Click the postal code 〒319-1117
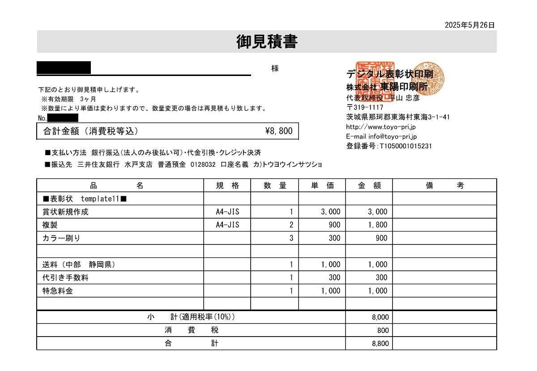Screen dimensions: 537x371 tap(365, 107)
